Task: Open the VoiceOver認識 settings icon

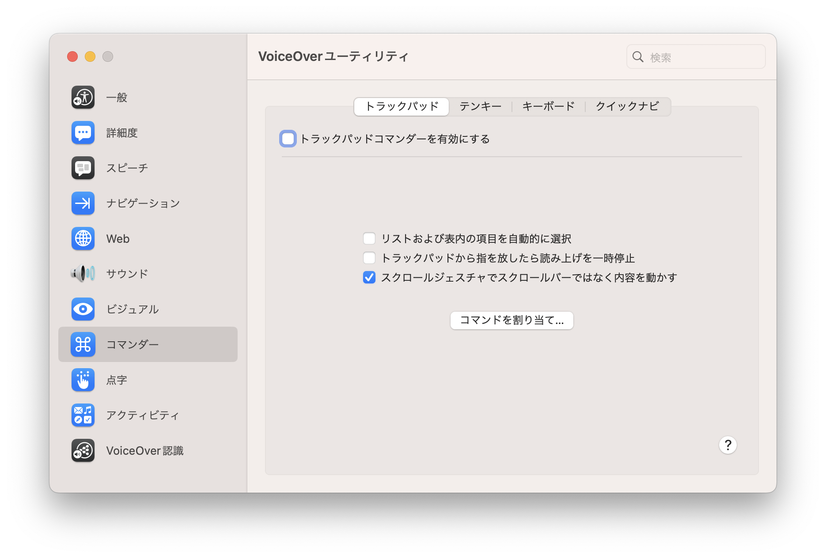Action: tap(83, 450)
